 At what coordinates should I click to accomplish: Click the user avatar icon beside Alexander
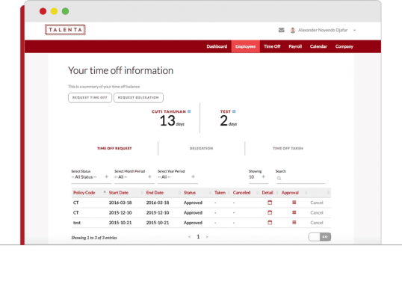tap(292, 30)
